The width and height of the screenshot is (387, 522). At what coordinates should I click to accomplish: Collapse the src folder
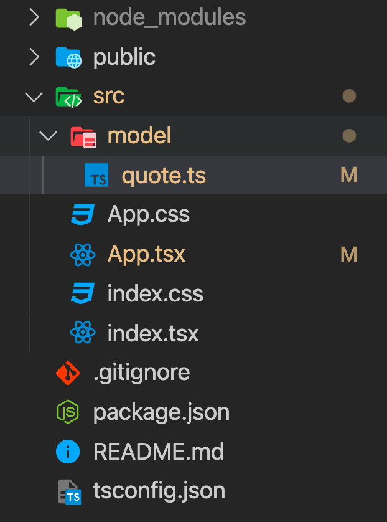pyautogui.click(x=33, y=96)
